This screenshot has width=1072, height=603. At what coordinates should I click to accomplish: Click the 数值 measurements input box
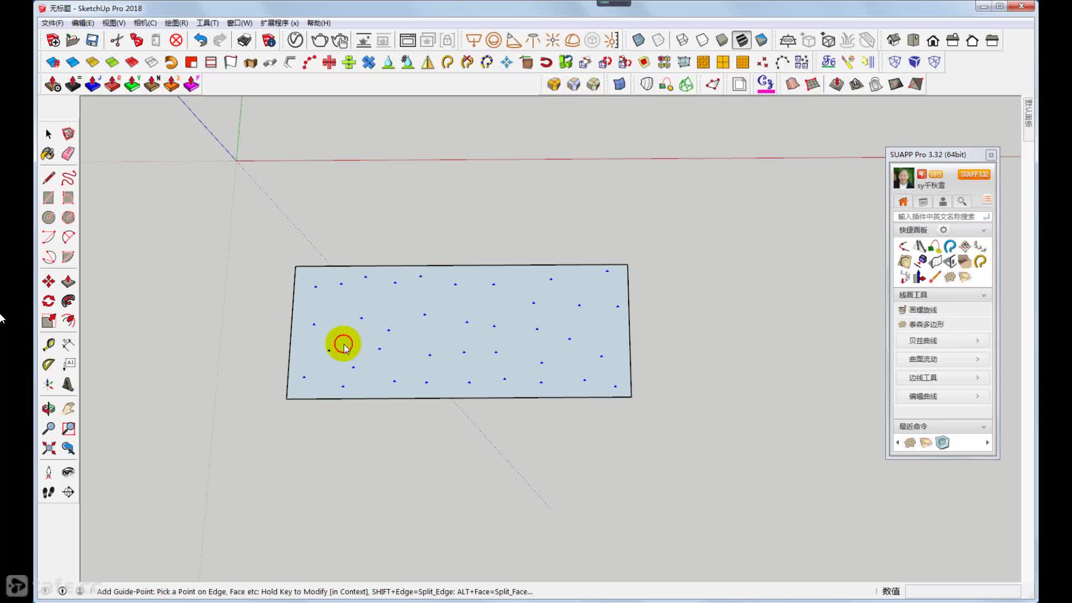pyautogui.click(x=963, y=591)
